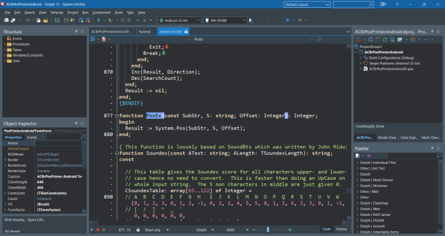This screenshot has width=445, height=236.
Task: Open the Refactor menu
Action: tap(57, 12)
